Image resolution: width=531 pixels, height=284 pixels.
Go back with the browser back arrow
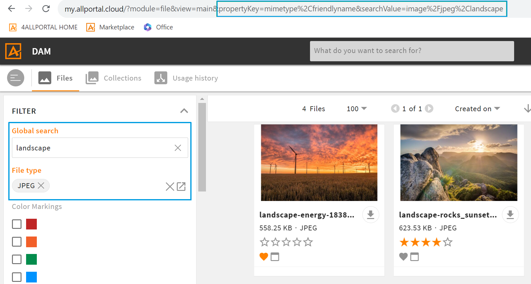pos(12,9)
